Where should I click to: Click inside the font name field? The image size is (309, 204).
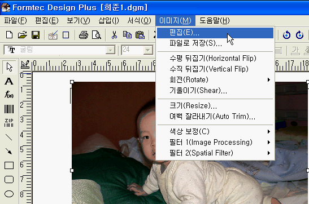click(x=59, y=50)
